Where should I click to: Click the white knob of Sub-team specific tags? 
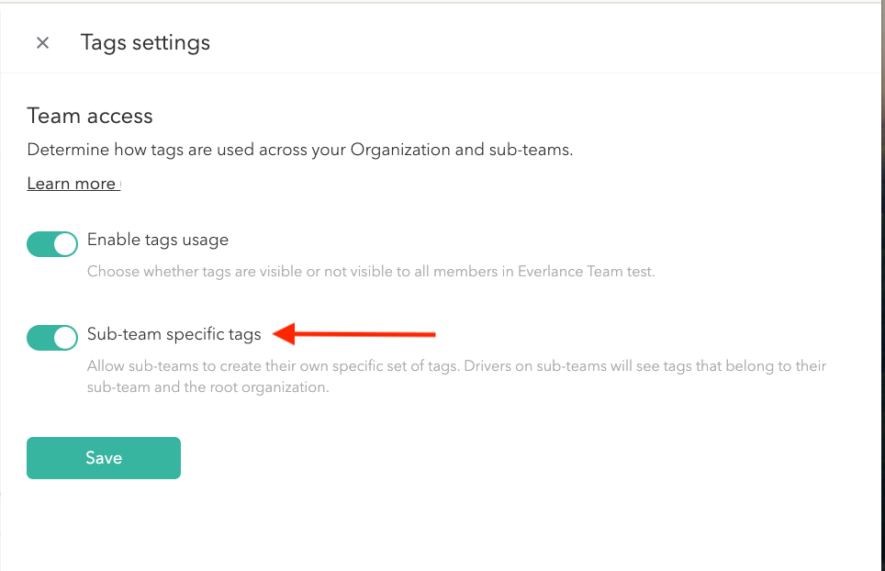pyautogui.click(x=65, y=338)
